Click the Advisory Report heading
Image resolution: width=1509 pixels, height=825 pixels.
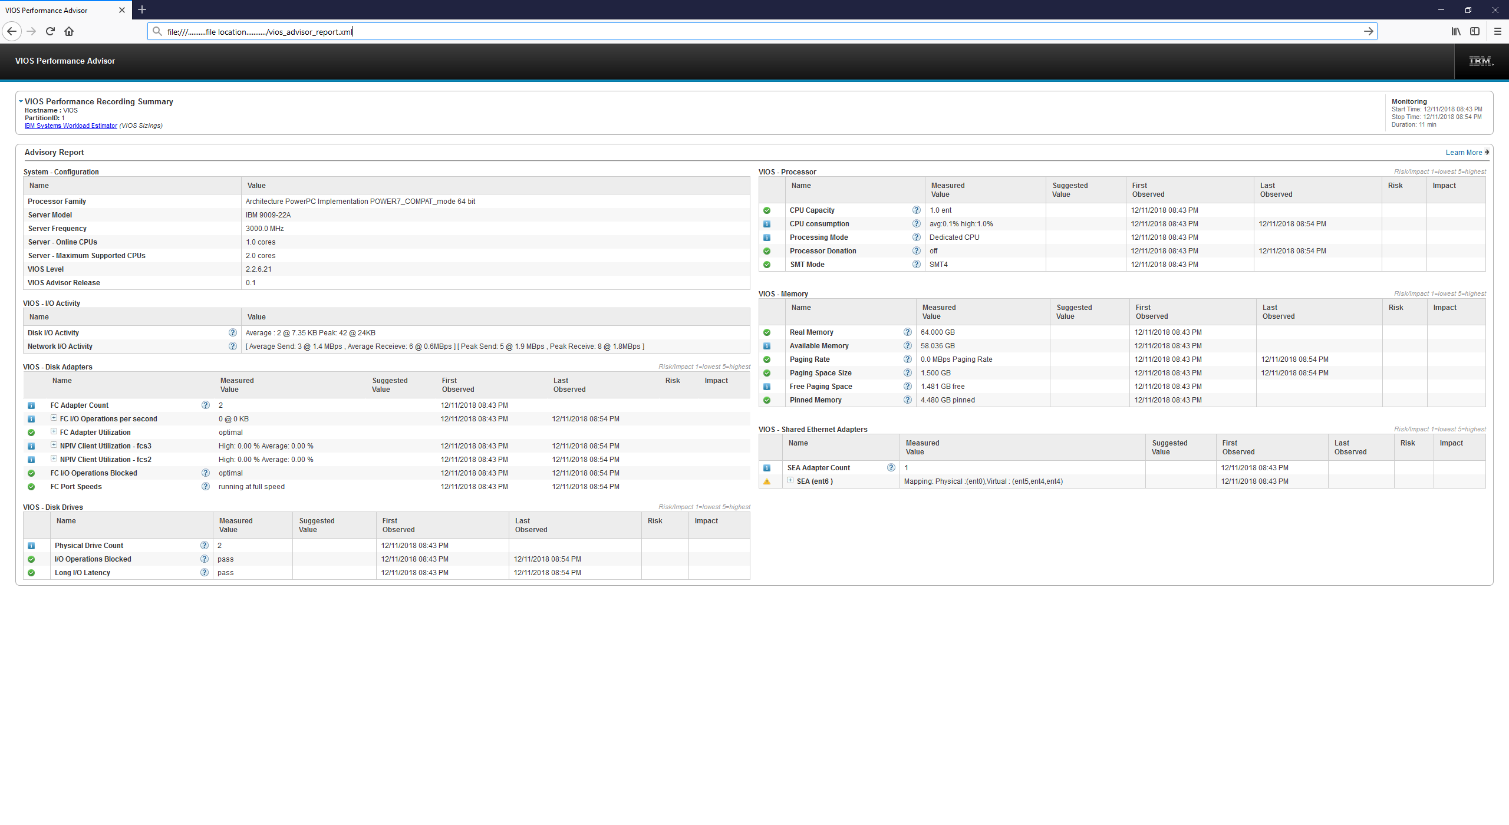(x=54, y=153)
